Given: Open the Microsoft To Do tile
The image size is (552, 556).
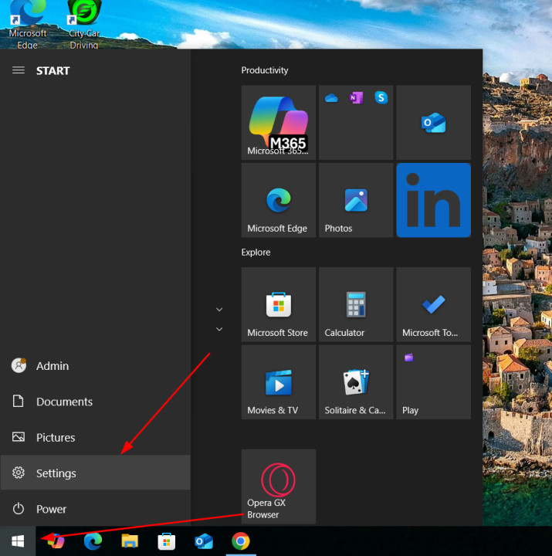Looking at the screenshot, I should click(x=433, y=304).
